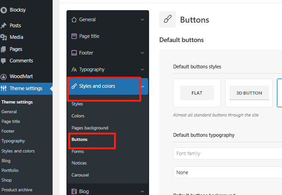Screen dimensions: 282x195
Task: Click the Theme settings sliders icon
Action: (x=4, y=88)
